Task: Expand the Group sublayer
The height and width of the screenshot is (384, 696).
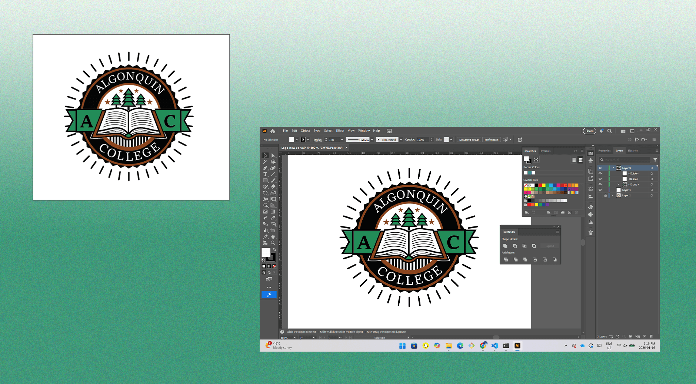Action: click(x=618, y=185)
